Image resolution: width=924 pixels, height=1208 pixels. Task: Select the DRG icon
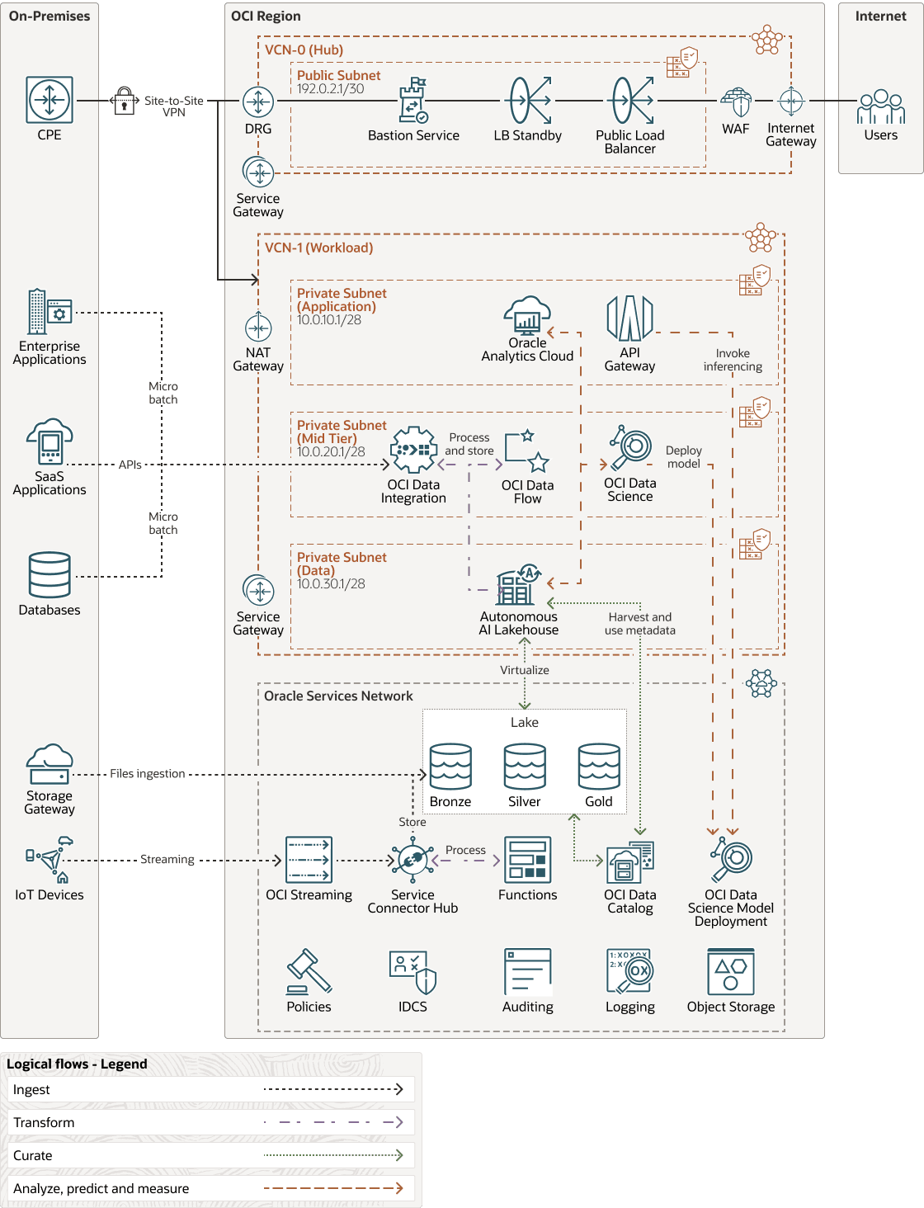[x=258, y=102]
